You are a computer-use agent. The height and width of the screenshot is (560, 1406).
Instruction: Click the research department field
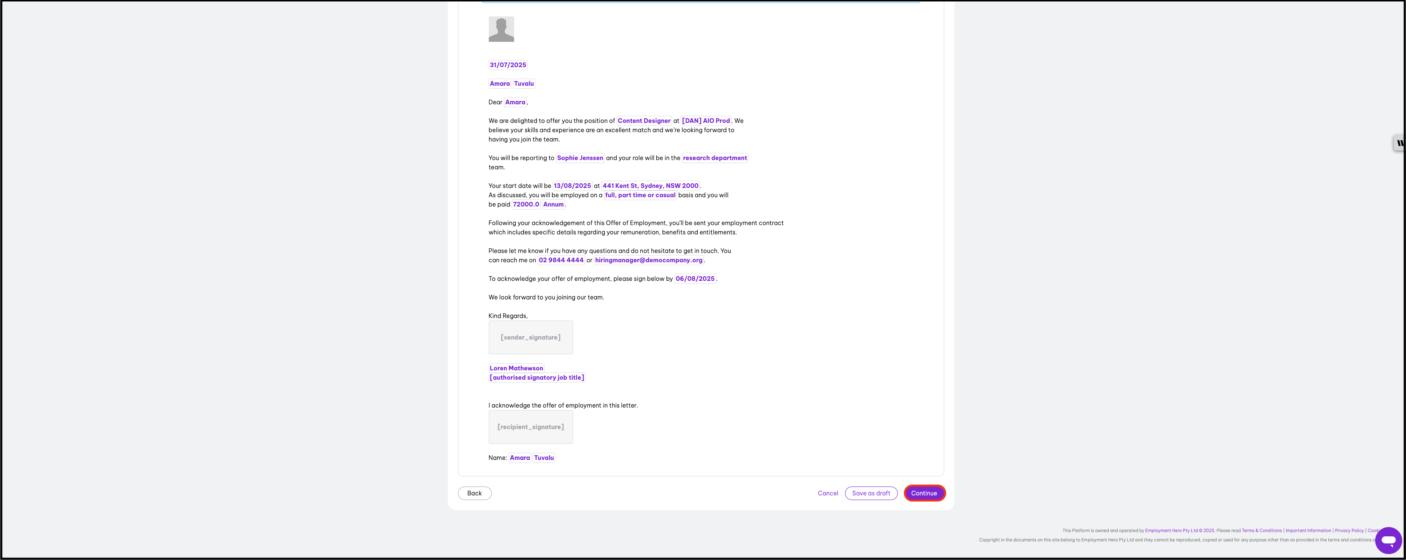coord(715,158)
